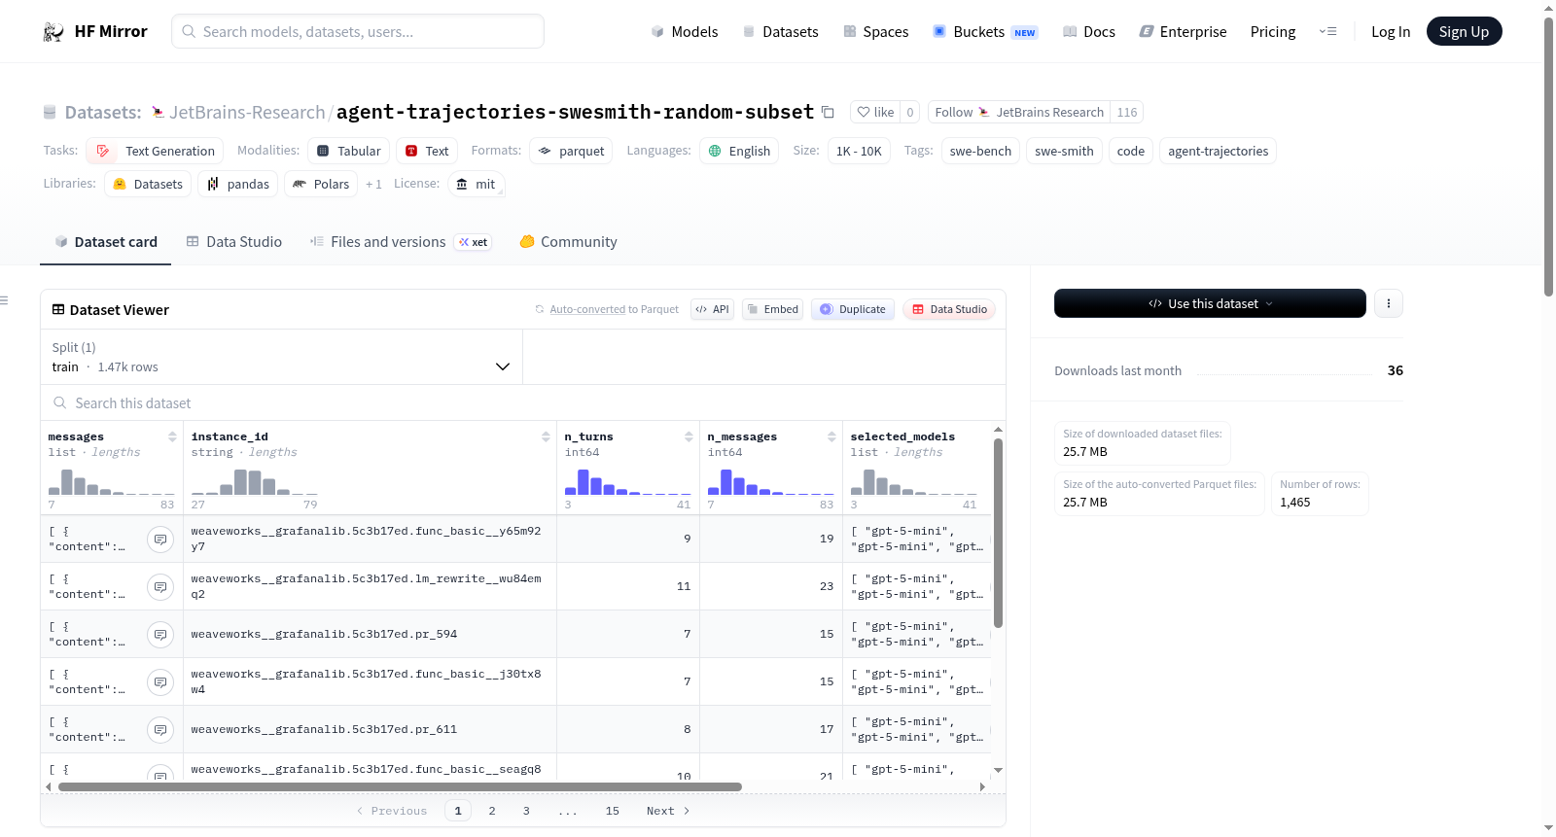This screenshot has height=837, width=1556.
Task: Jump to page 15 of the table
Action: pyautogui.click(x=613, y=811)
